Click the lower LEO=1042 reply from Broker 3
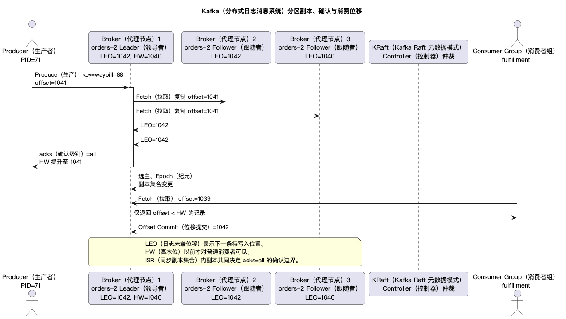Image resolution: width=566 pixels, height=319 pixels. pos(154,140)
